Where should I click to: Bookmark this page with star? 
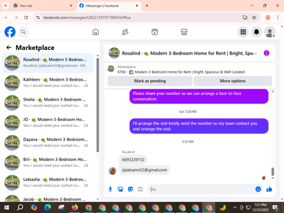254,18
